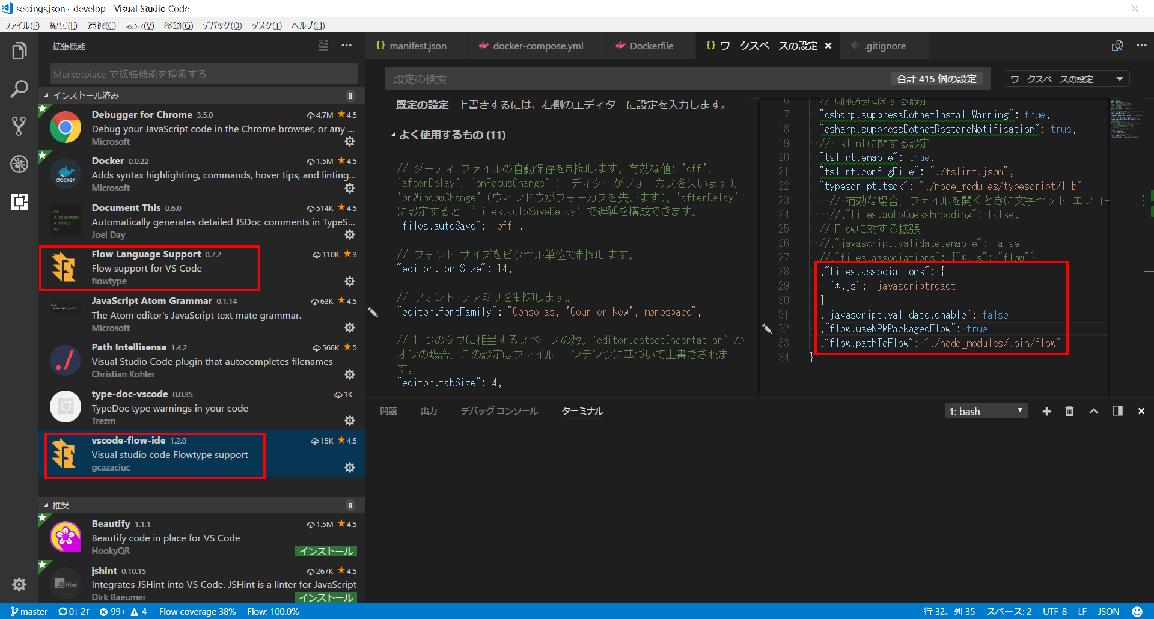1154x619 pixels.
Task: Open the gear menu for Document This
Action: [x=350, y=234]
